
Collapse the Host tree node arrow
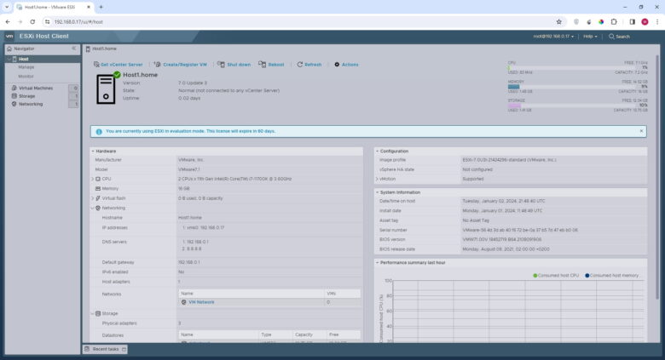pos(9,59)
